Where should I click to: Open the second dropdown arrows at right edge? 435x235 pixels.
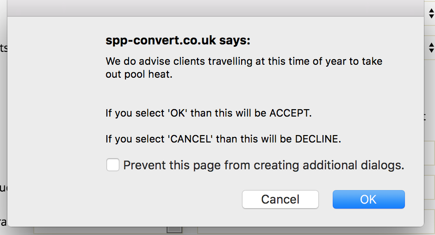tap(431, 47)
